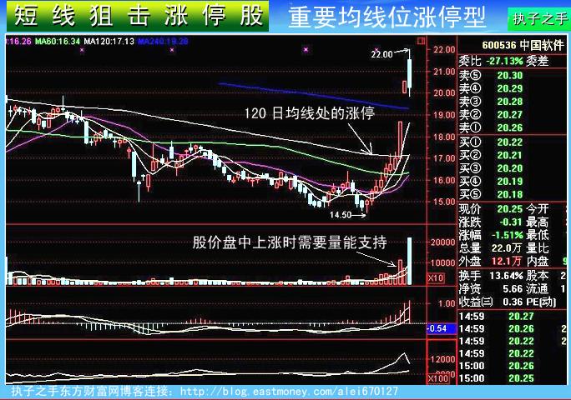
Task: Select the 15:00 trade tick at 20.25
Action: click(x=496, y=378)
